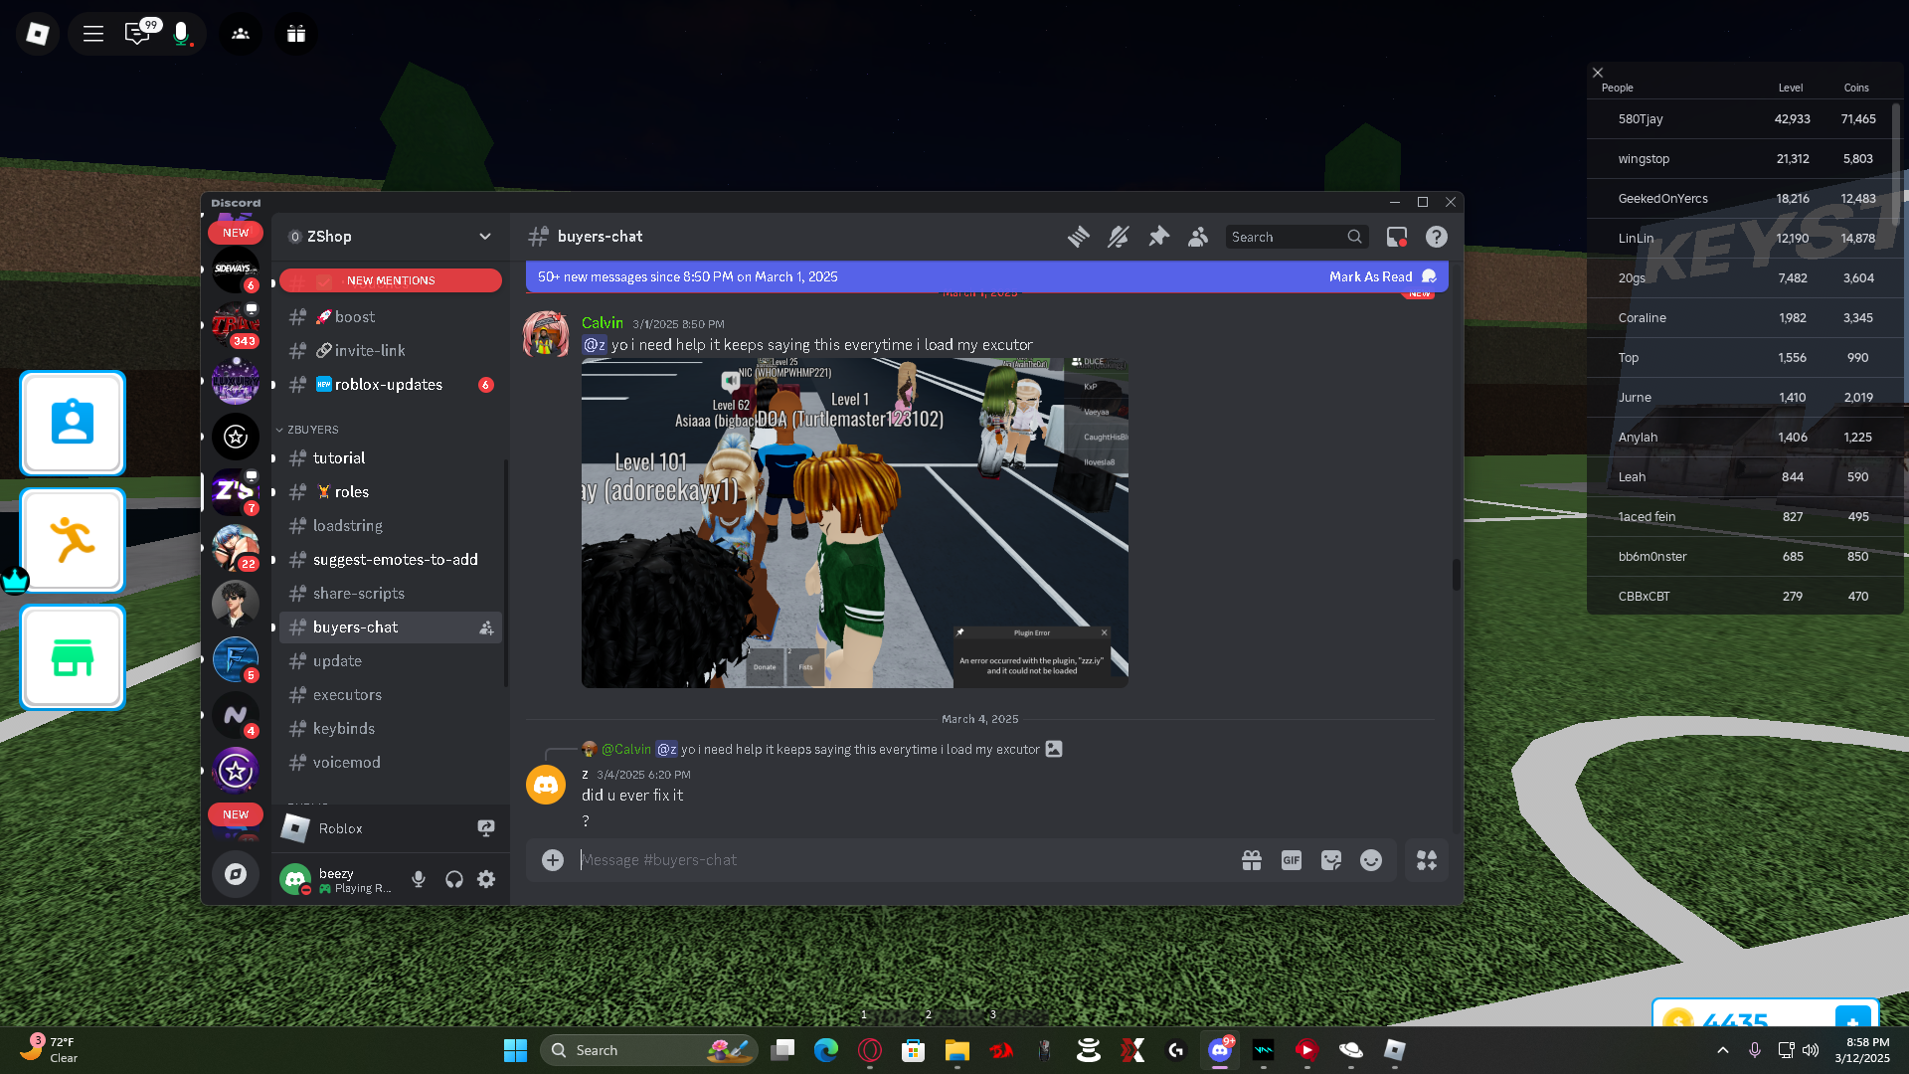The image size is (1909, 1074).
Task: Open Discover servers compass icon
Action: point(236,874)
